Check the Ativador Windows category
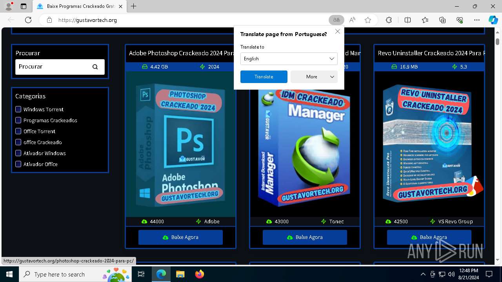Image resolution: width=502 pixels, height=282 pixels. tap(18, 153)
